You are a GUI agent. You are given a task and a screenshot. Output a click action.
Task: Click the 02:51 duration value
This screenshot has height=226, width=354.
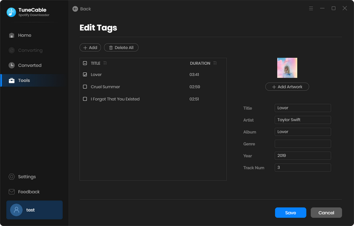pos(194,99)
